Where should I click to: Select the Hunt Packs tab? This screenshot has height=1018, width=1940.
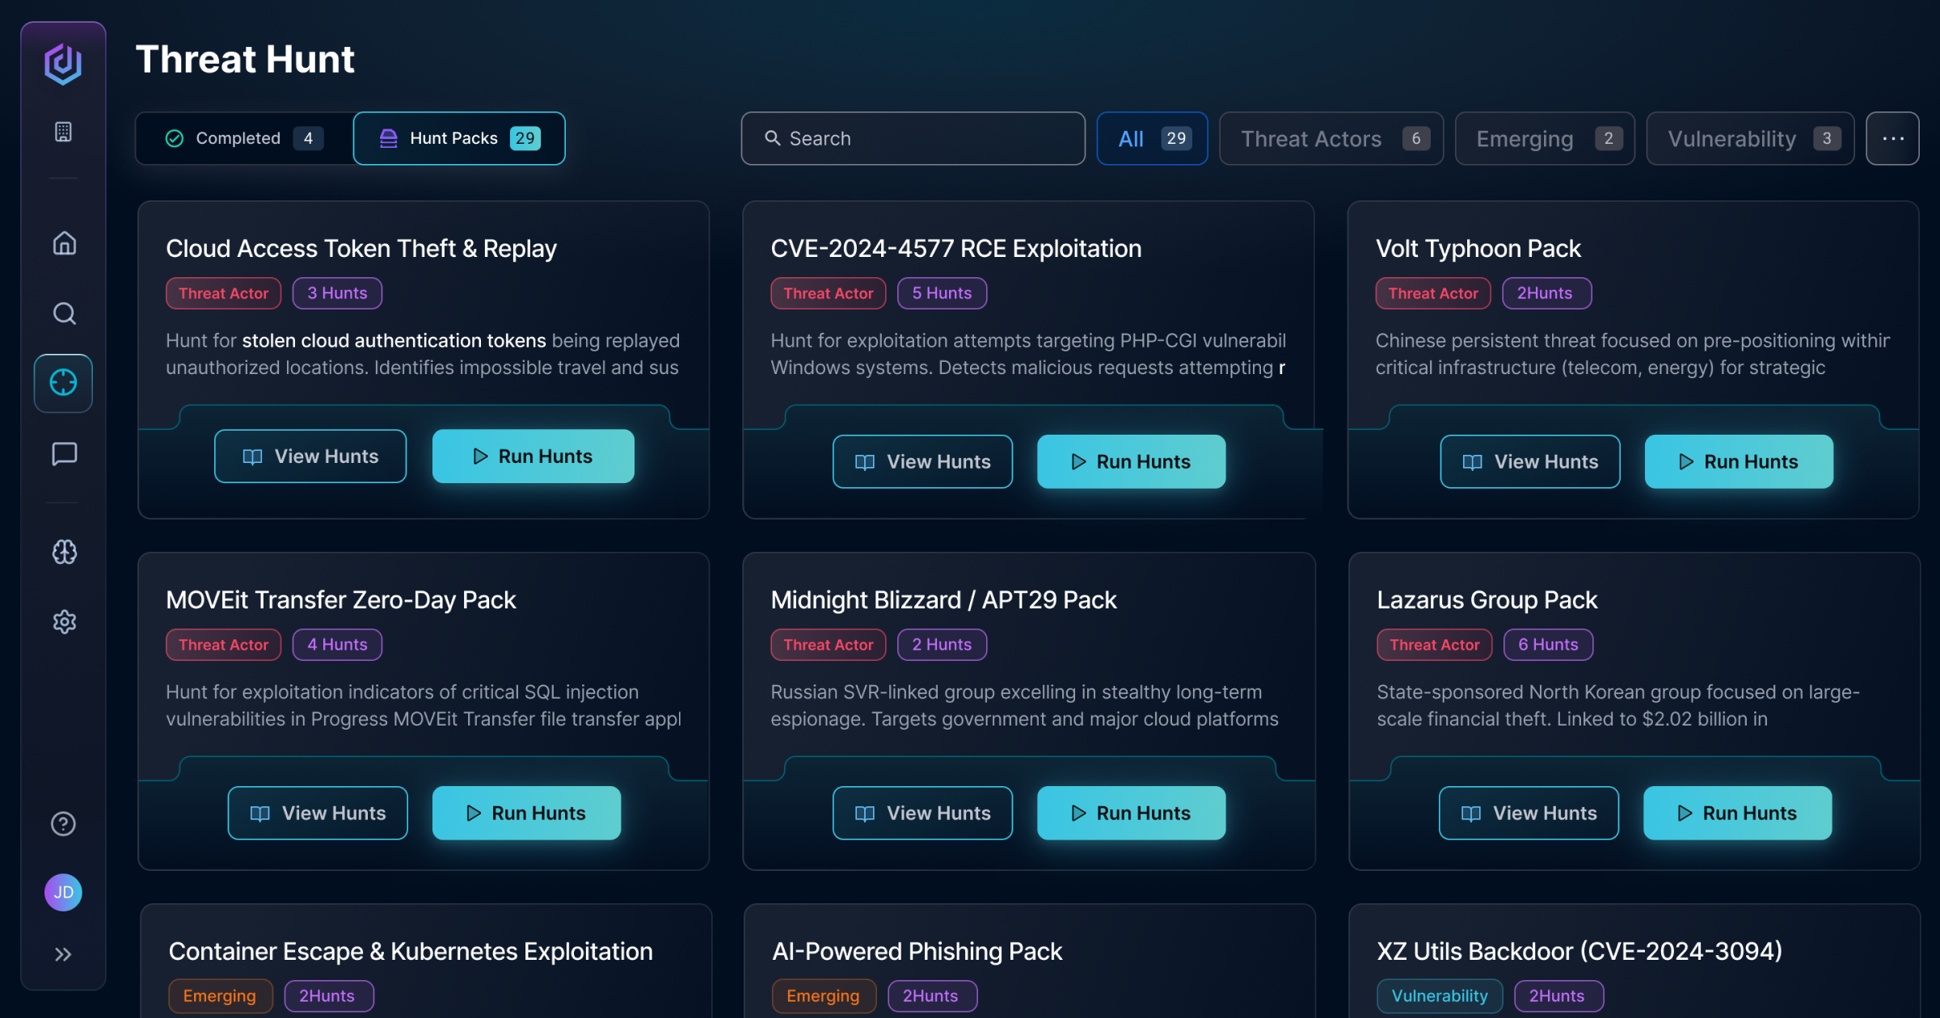(x=458, y=139)
